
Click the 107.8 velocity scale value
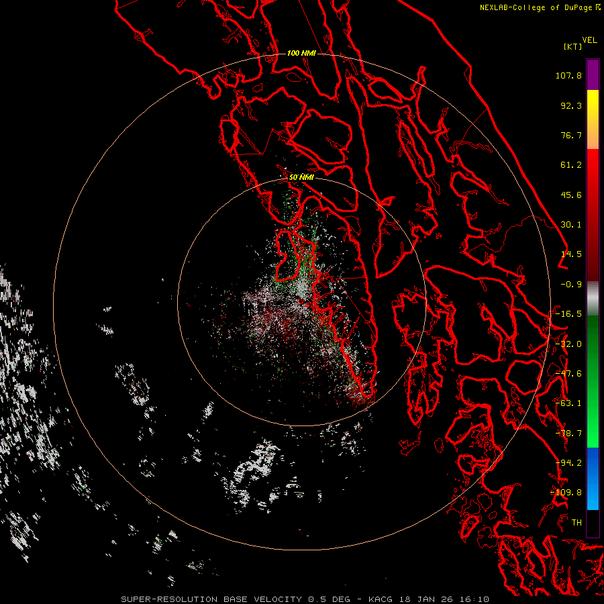(x=568, y=75)
